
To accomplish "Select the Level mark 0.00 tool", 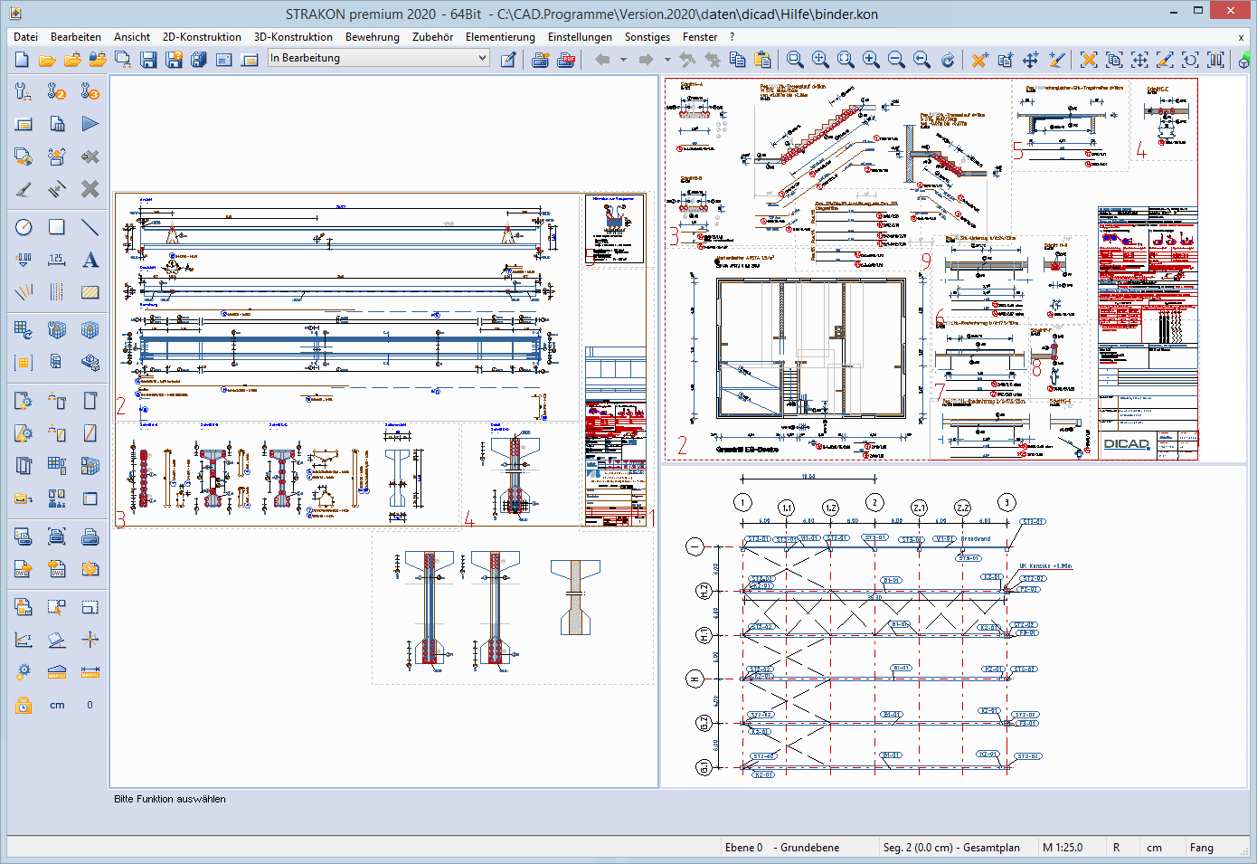I will pos(24,260).
